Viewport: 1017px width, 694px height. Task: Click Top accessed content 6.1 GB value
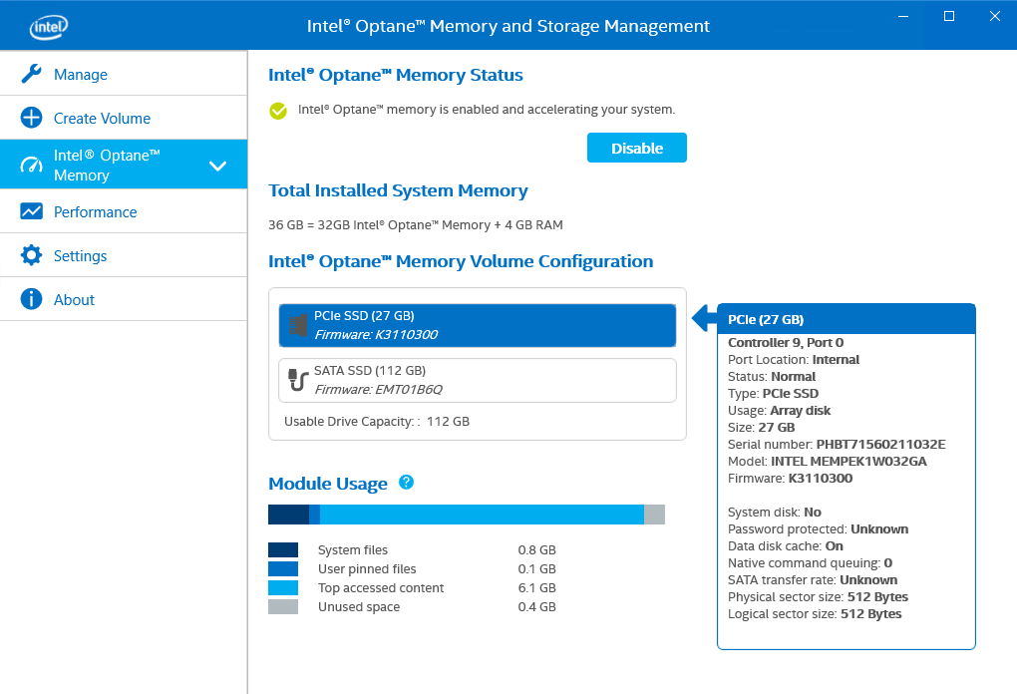click(x=537, y=587)
